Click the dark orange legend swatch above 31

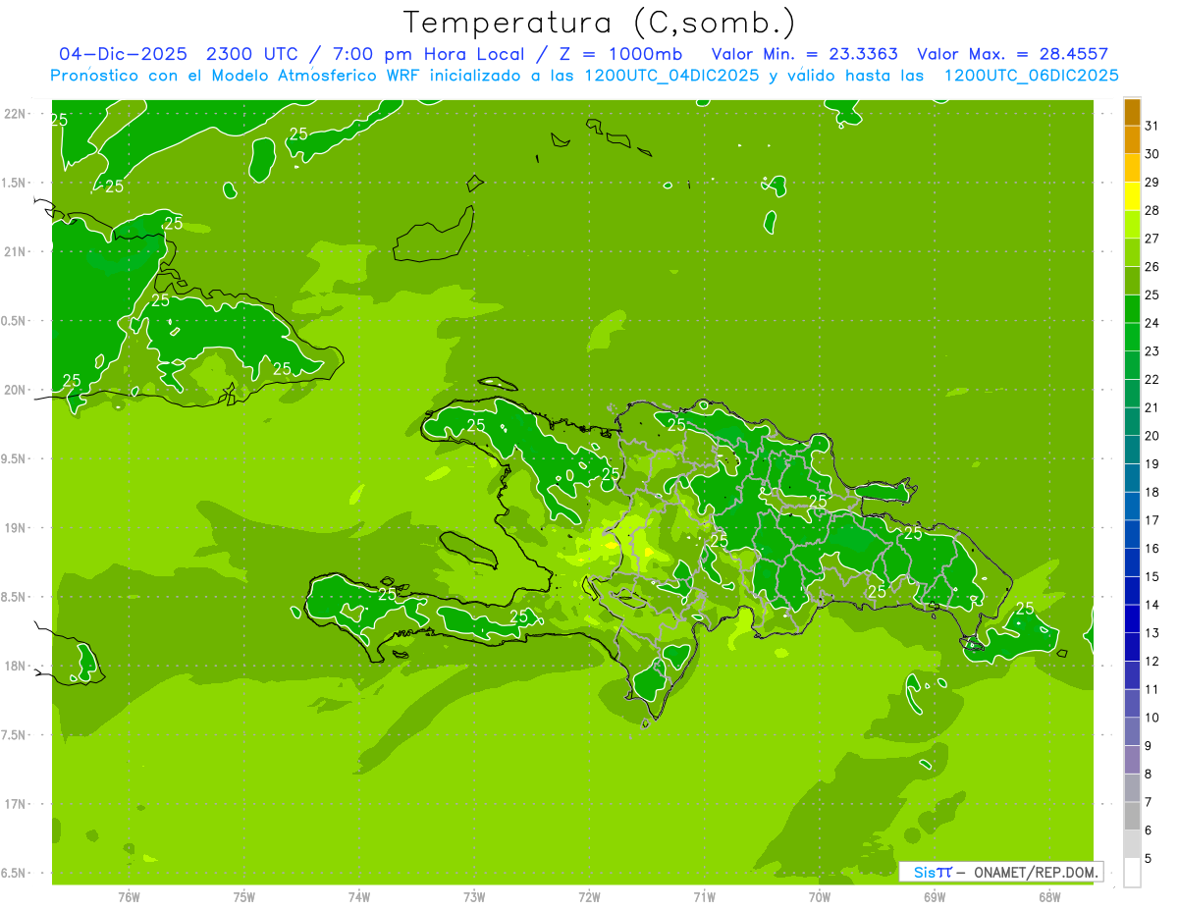[x=1132, y=112]
